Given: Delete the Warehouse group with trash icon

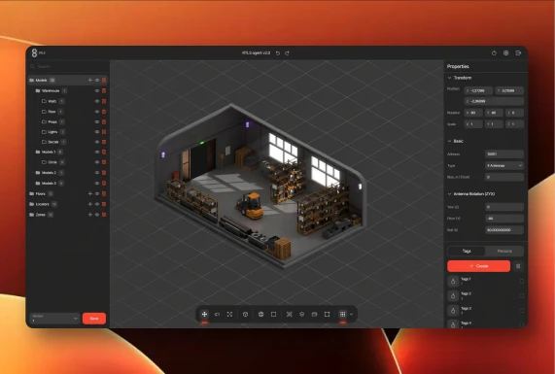Looking at the screenshot, I should pyautogui.click(x=104, y=91).
